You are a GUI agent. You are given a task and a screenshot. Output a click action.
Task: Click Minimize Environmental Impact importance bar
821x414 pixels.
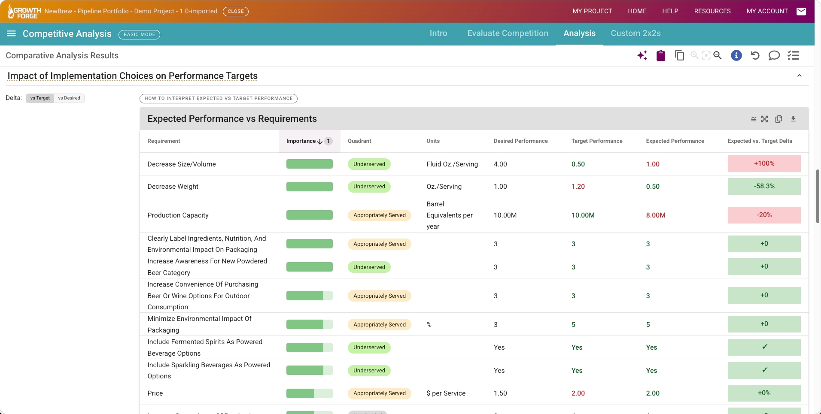[309, 324]
